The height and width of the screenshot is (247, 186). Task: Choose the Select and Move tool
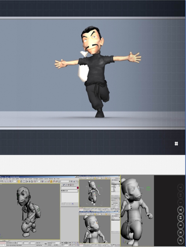click(30, 181)
